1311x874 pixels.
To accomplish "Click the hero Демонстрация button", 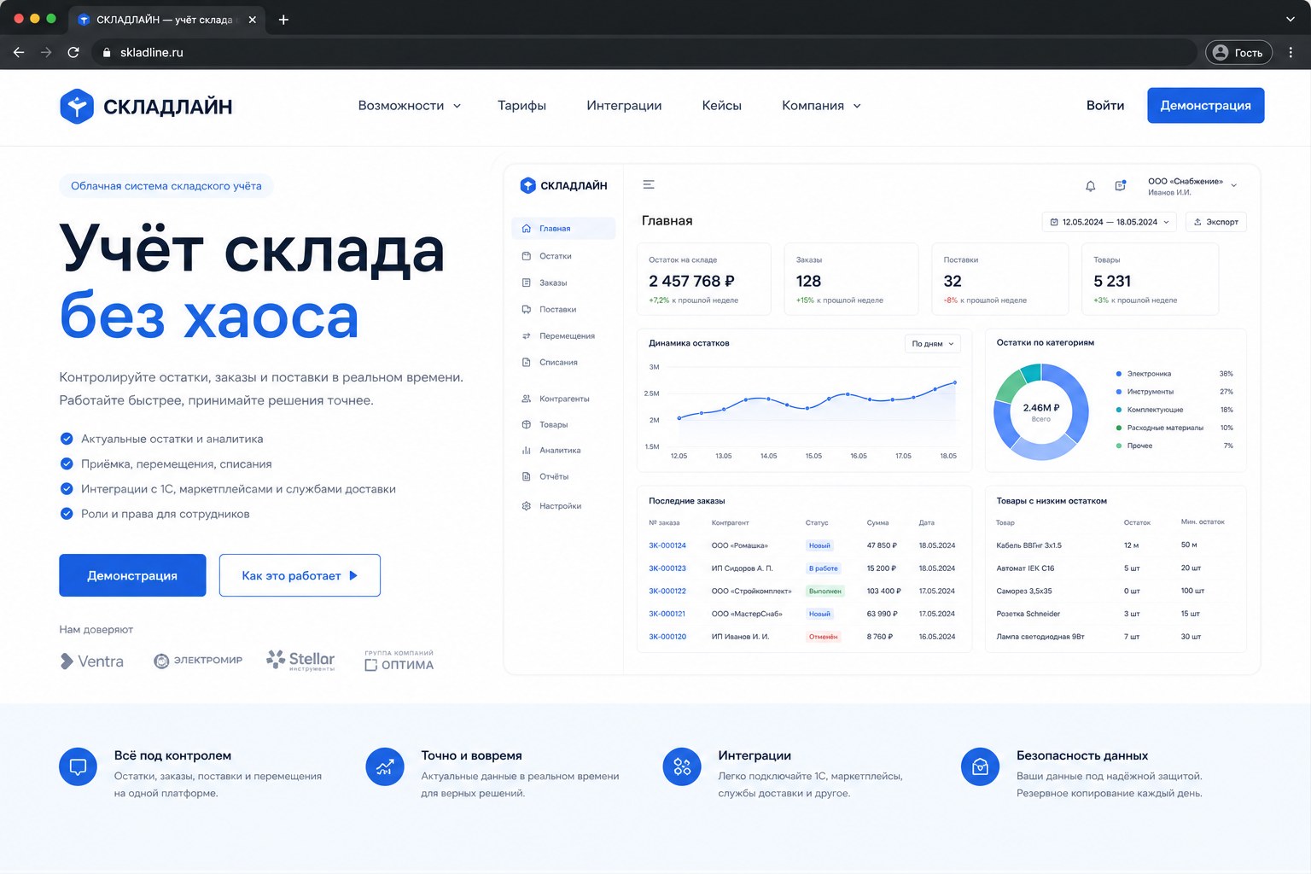I will pos(132,575).
